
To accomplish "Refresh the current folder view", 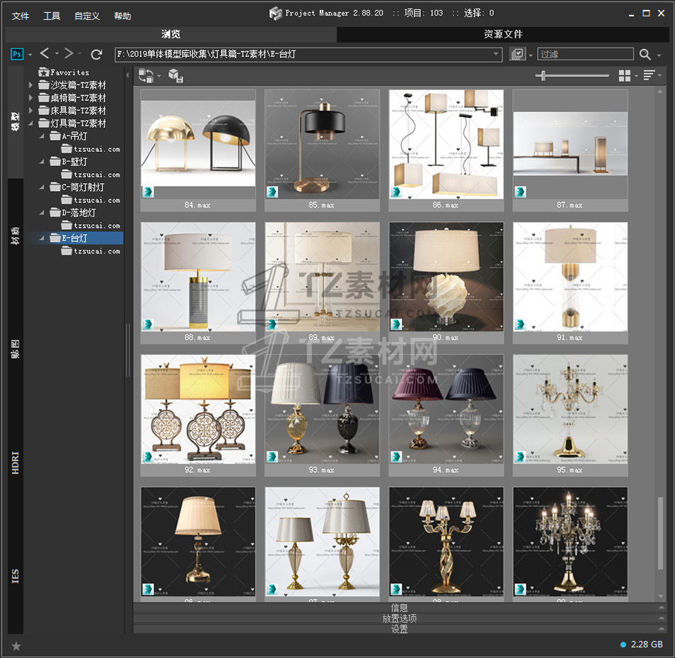I will 97,54.
